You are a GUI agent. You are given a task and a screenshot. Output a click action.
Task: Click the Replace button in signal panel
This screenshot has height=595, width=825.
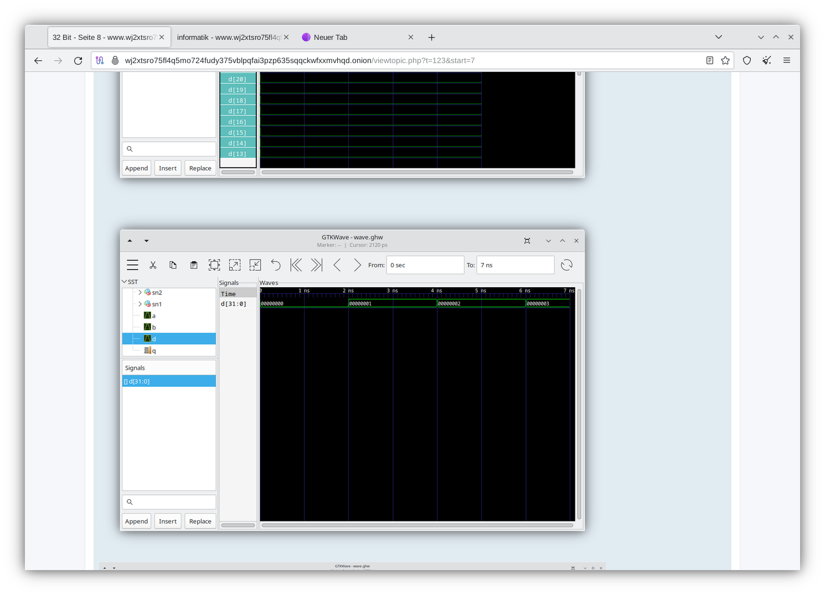coord(200,521)
